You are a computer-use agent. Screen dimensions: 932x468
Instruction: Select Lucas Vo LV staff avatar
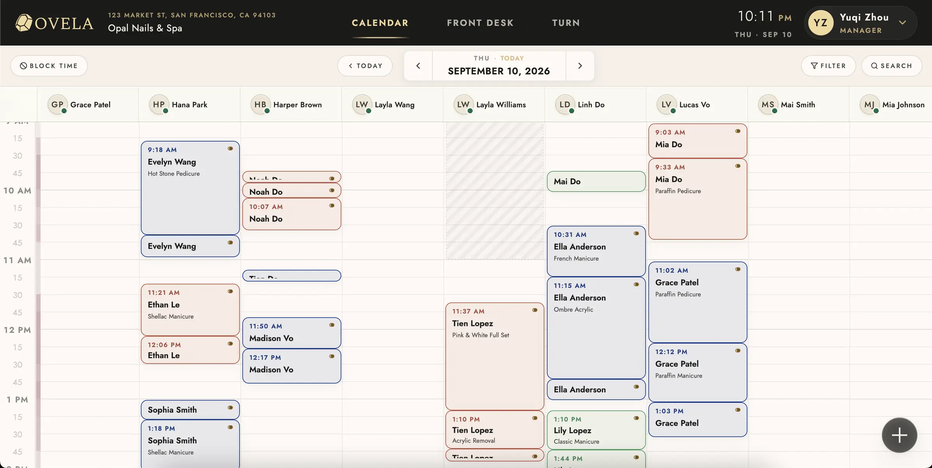(x=666, y=104)
